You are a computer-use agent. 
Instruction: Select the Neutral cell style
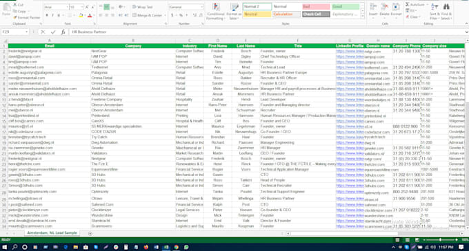click(257, 14)
